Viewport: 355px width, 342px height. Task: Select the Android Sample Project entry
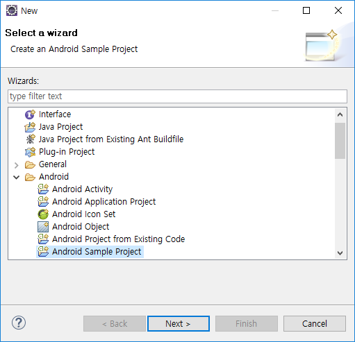(x=97, y=252)
